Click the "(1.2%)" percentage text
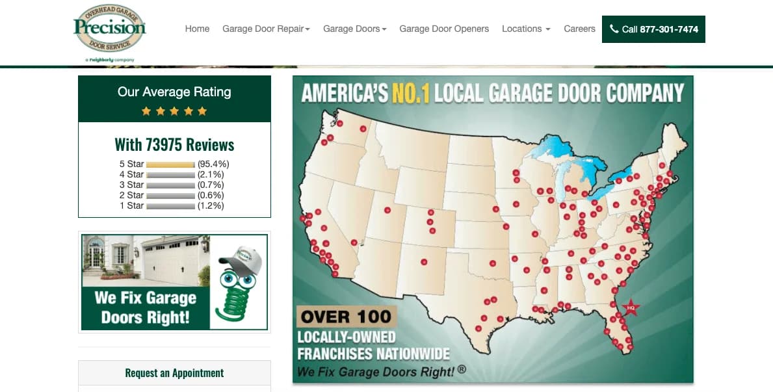The width and height of the screenshot is (773, 392). click(x=211, y=205)
